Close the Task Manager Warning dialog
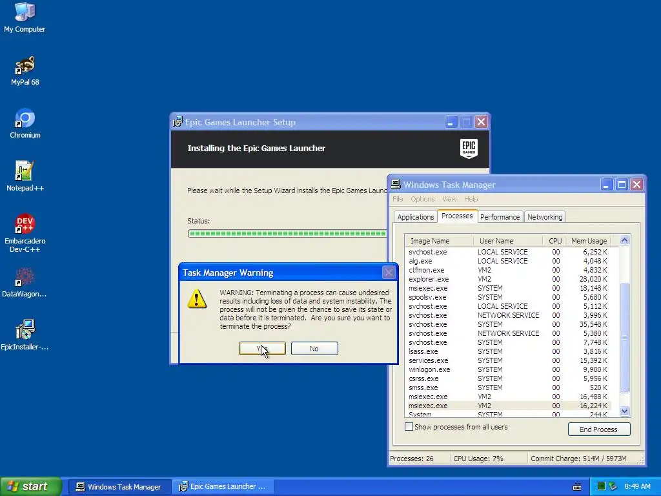The image size is (661, 496). click(389, 273)
